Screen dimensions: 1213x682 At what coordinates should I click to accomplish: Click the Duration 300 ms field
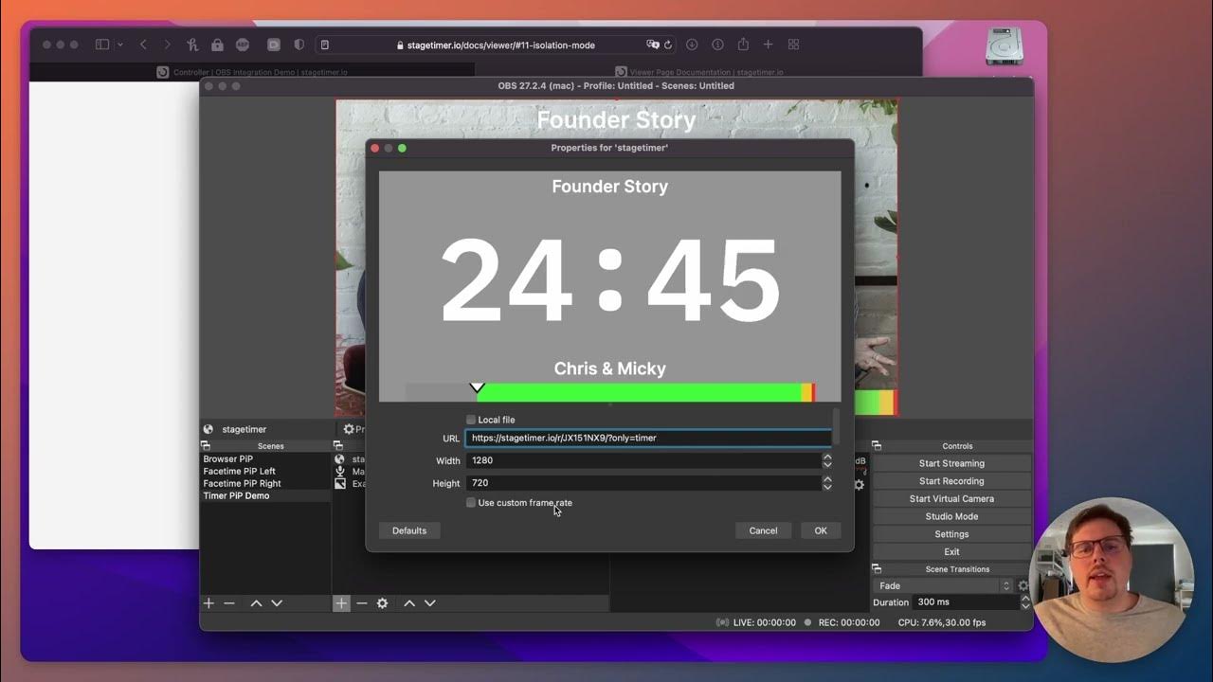pos(966,602)
